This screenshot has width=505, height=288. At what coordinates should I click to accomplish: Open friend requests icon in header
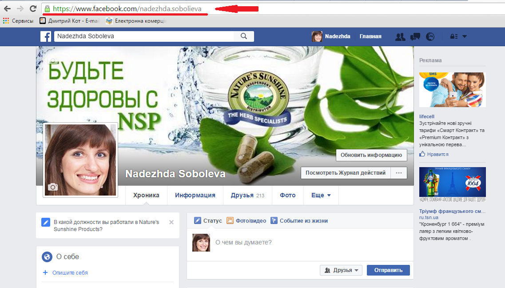(x=400, y=37)
